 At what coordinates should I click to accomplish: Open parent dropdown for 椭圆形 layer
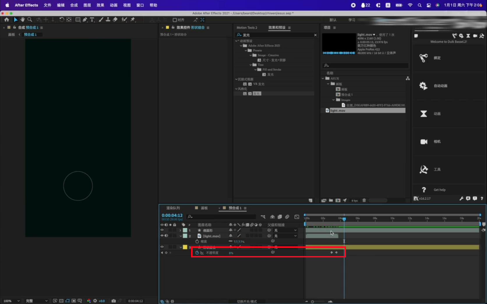pos(285,230)
